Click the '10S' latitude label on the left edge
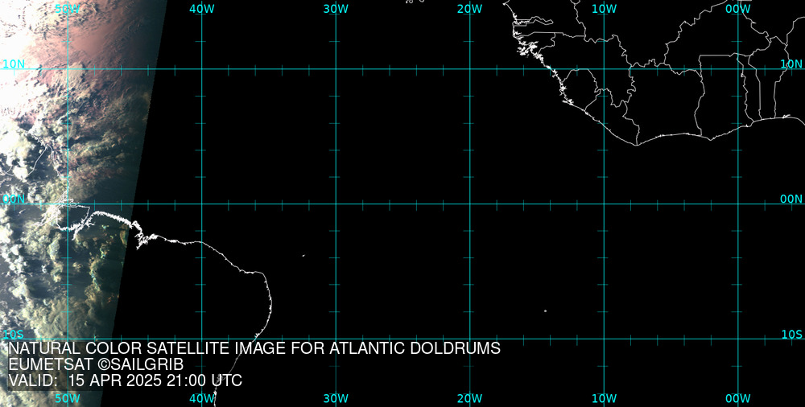 point(14,335)
